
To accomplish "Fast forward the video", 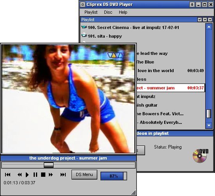I will (x=51, y=175).
